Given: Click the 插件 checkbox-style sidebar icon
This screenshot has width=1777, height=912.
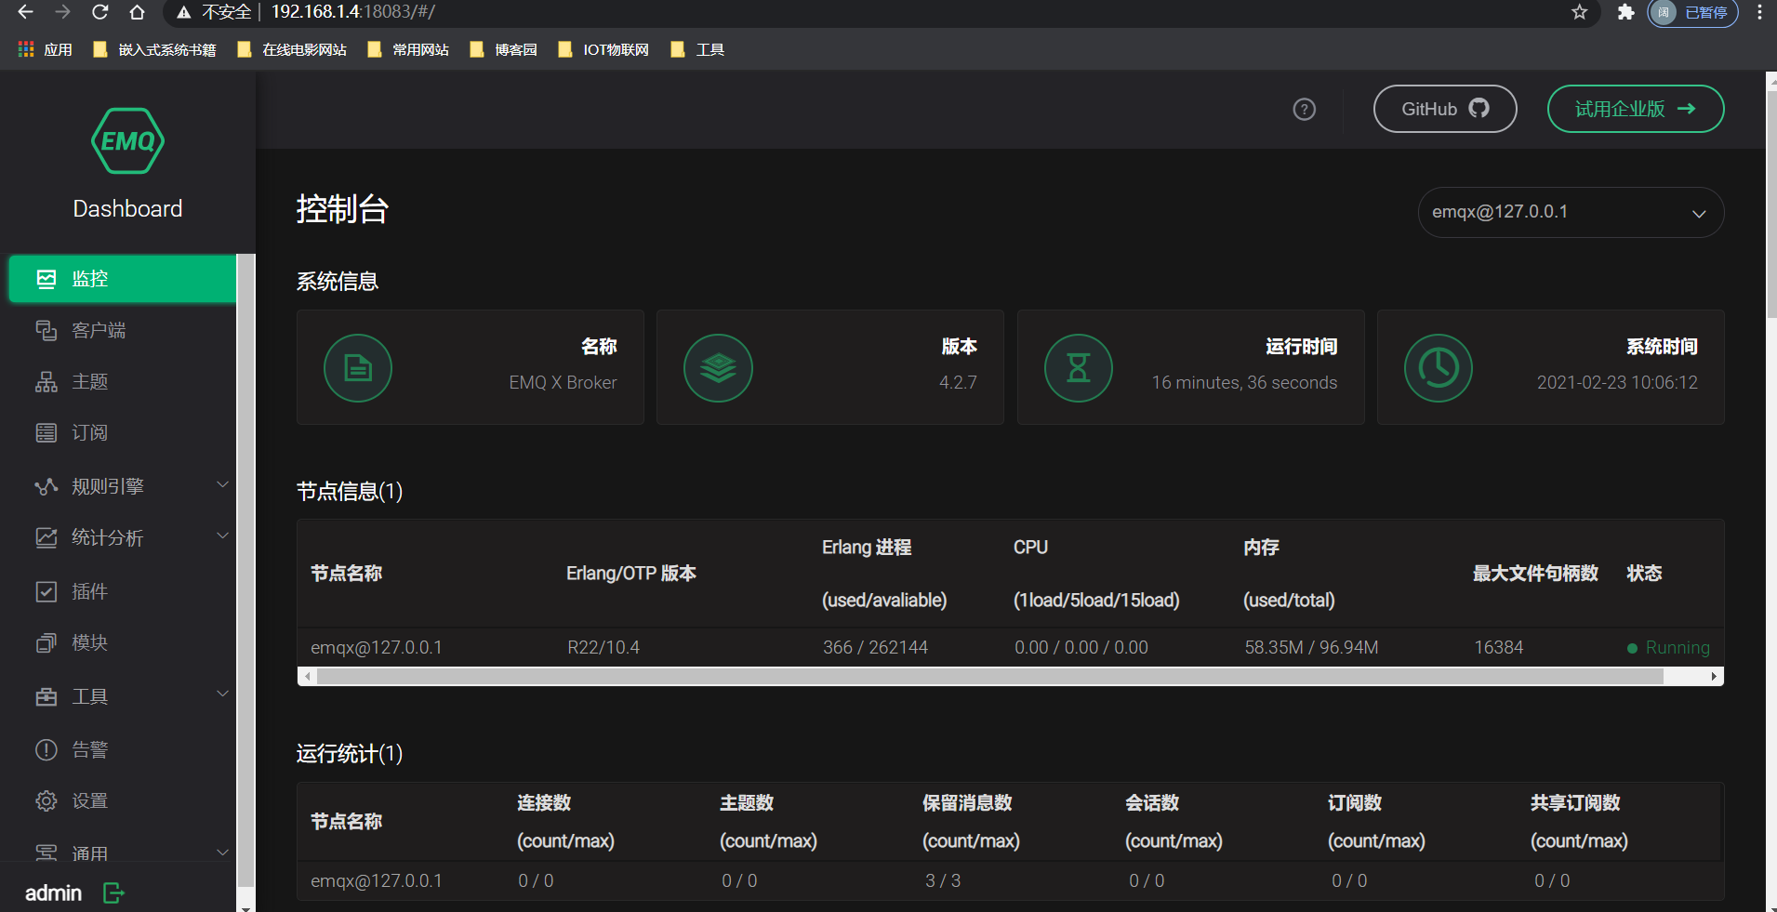Looking at the screenshot, I should coord(46,591).
